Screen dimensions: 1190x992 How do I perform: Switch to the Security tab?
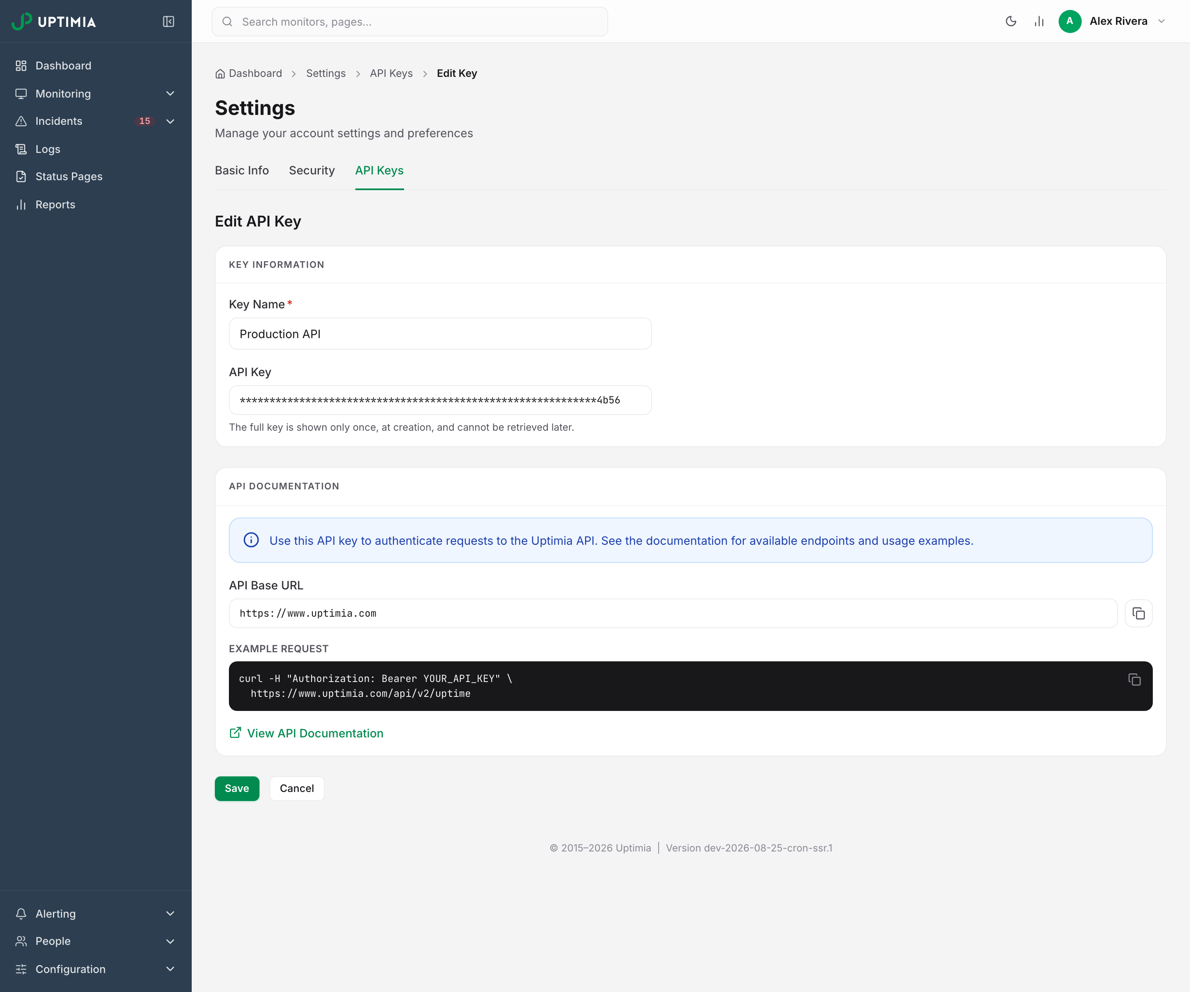pos(312,171)
